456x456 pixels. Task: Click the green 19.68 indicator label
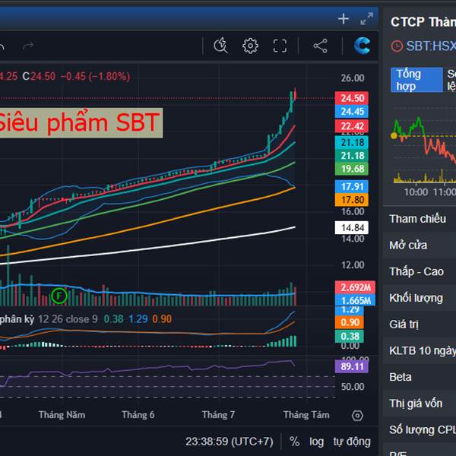[x=352, y=169]
